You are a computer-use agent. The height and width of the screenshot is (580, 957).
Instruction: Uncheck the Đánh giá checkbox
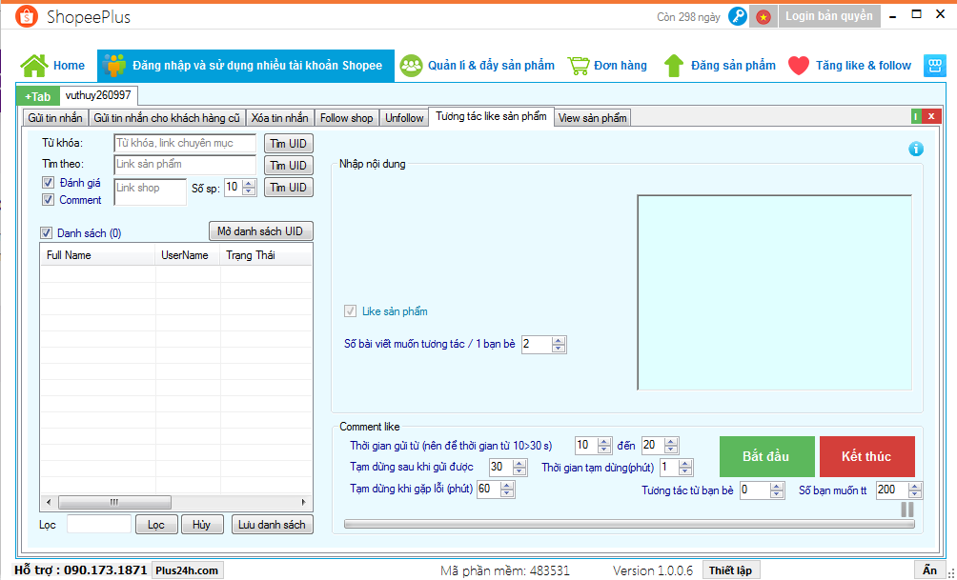click(48, 182)
